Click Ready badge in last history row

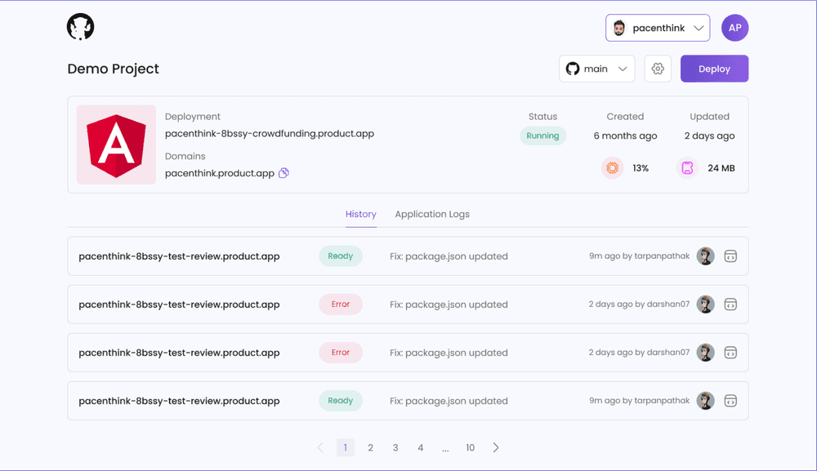click(x=340, y=401)
